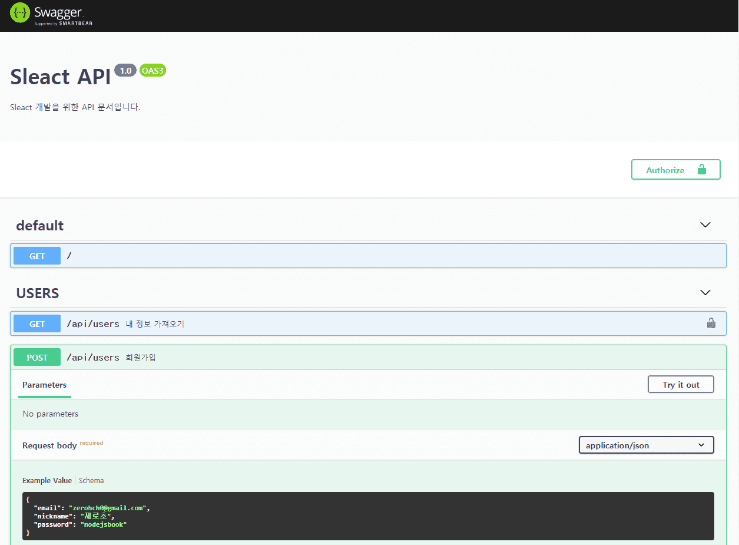Screen dimensions: 739x545
Task: Open the Parameters tab
Action: pyautogui.click(x=44, y=385)
